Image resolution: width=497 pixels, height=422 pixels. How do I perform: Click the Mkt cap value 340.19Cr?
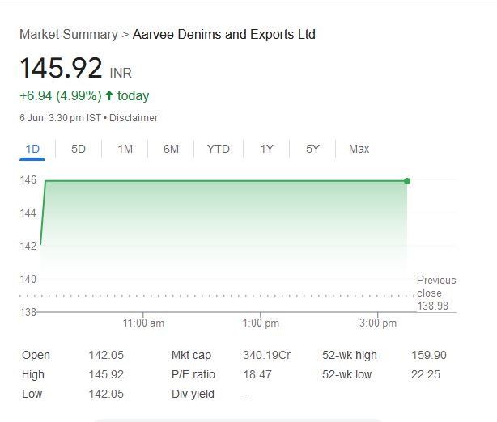coord(266,355)
